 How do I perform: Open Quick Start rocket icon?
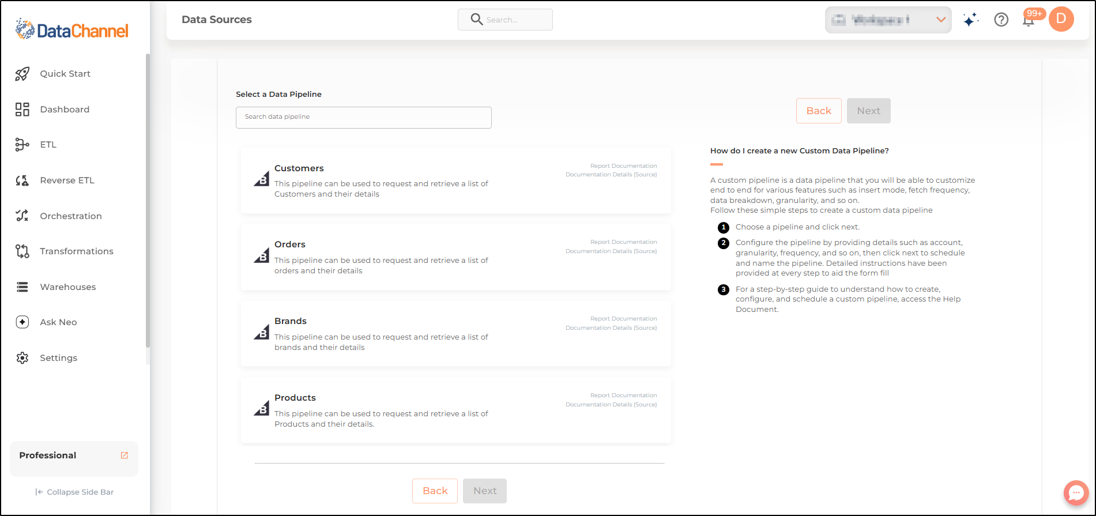(x=22, y=74)
